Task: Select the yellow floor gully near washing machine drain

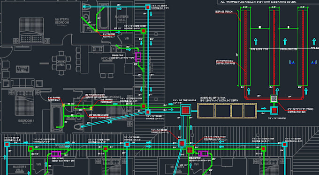Action: pos(91,108)
